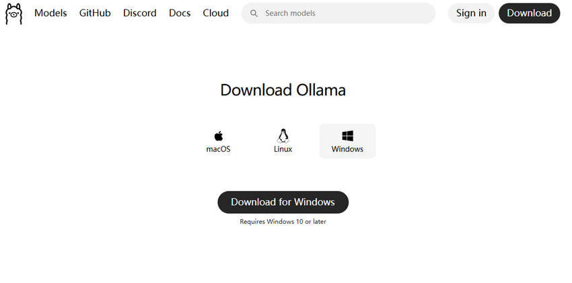Select the macOS Apple icon
This screenshot has width=572, height=283.
tap(219, 136)
